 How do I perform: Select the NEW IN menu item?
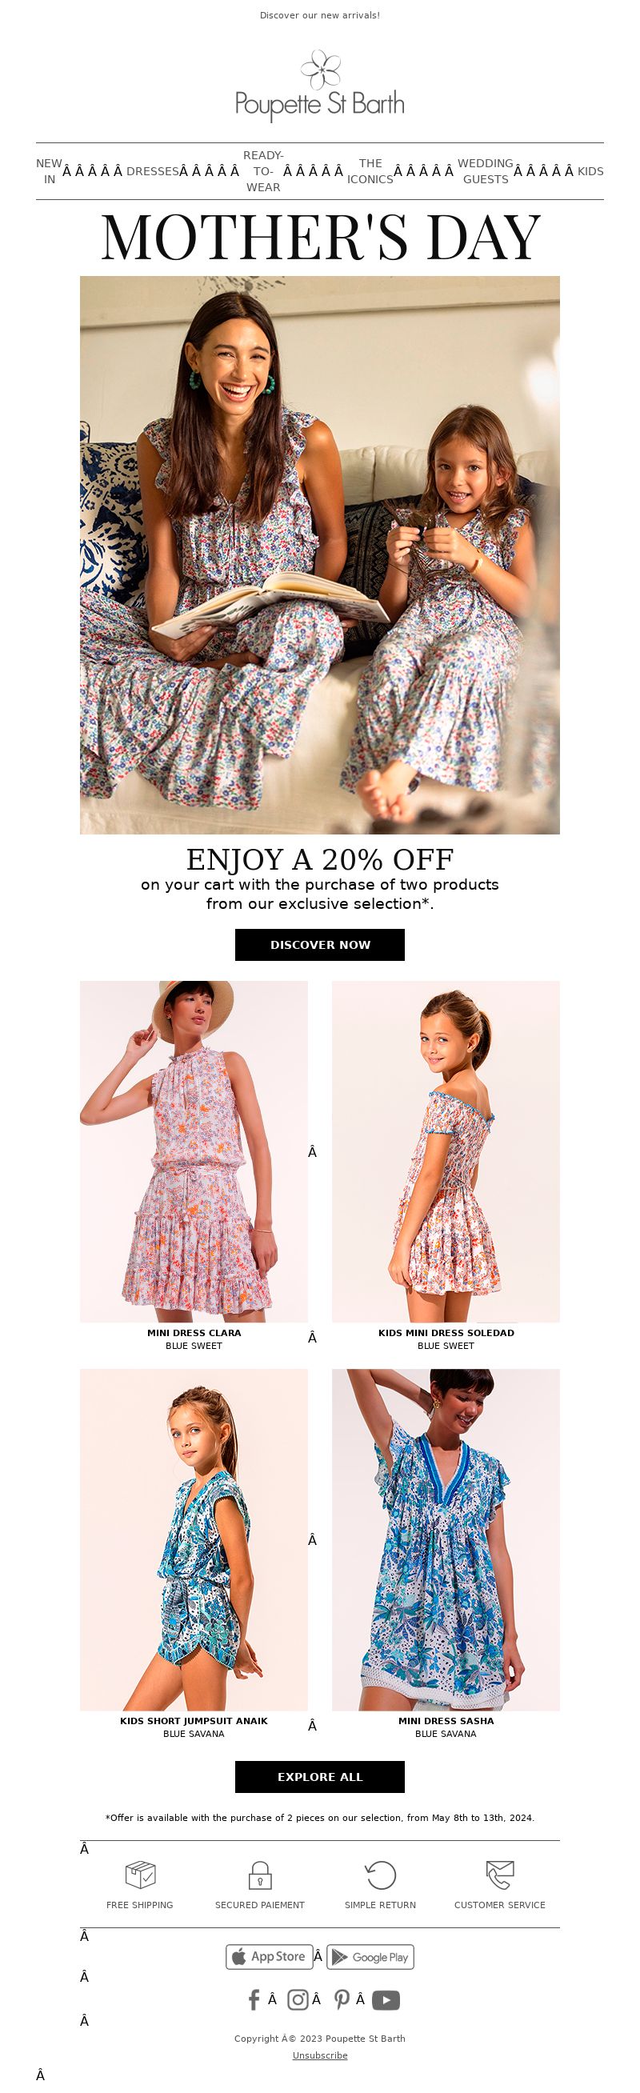tap(50, 171)
